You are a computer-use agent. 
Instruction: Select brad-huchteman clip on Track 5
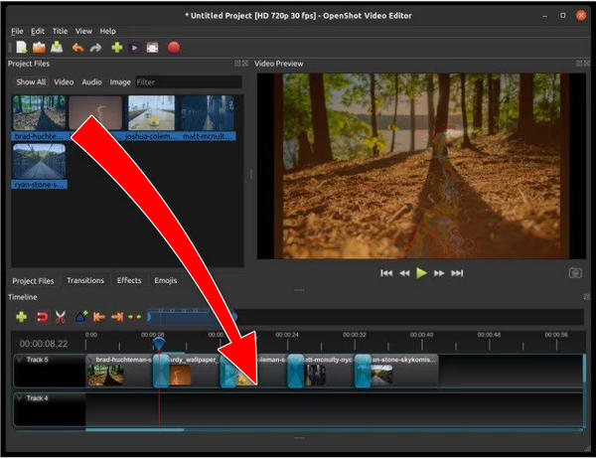119,371
